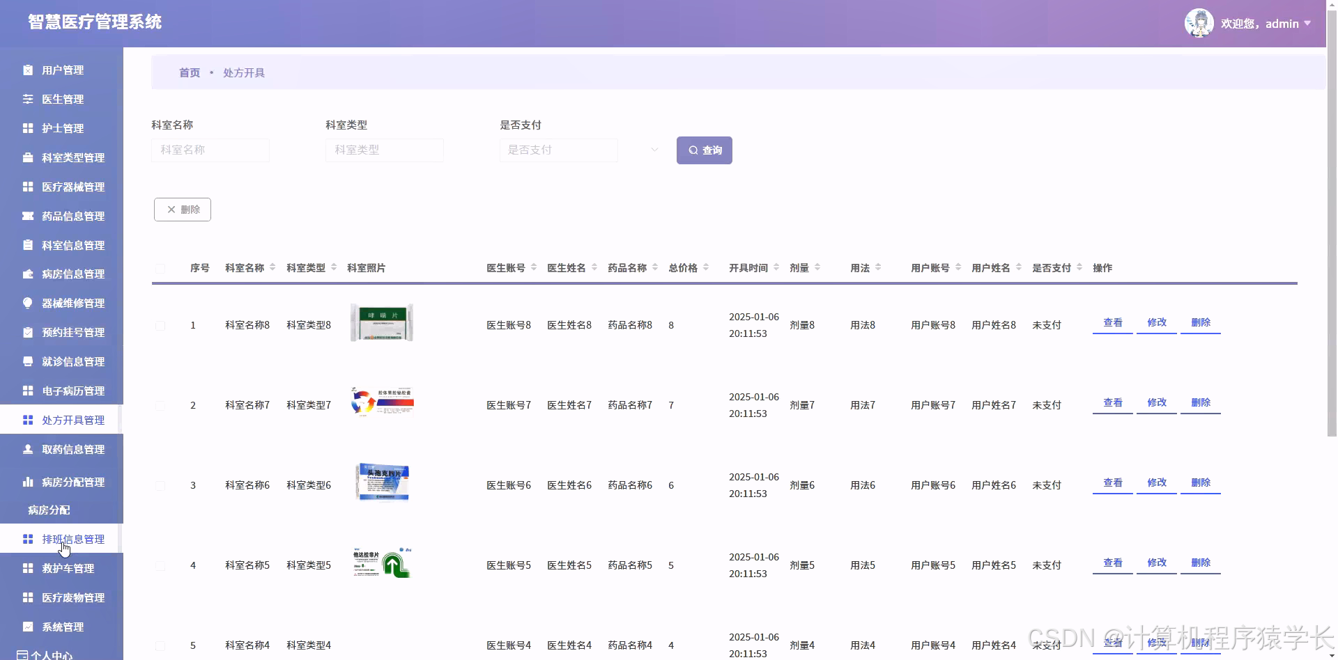Click the 处方开具管理 grid icon
Image resolution: width=1338 pixels, height=660 pixels.
coord(28,420)
